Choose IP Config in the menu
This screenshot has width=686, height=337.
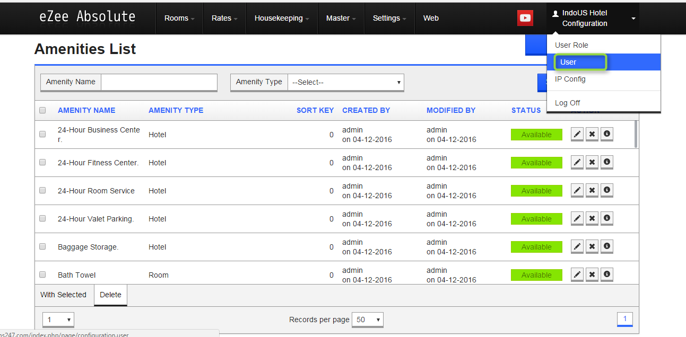604,79
